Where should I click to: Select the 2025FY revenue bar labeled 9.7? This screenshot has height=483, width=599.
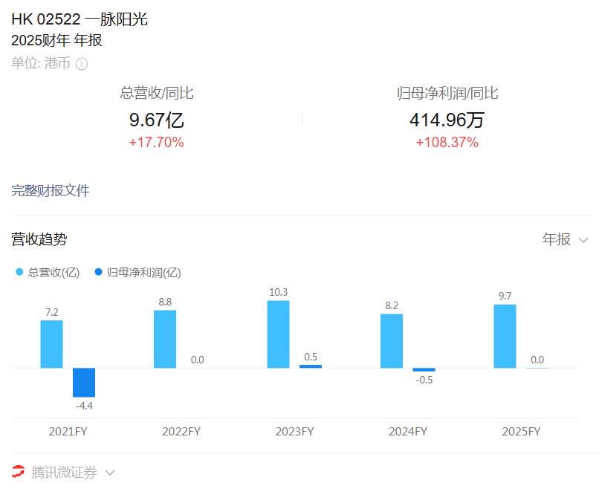coord(505,336)
